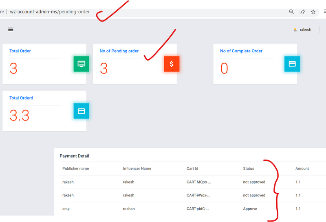Click the cyan Complete Order card icon

(292, 64)
